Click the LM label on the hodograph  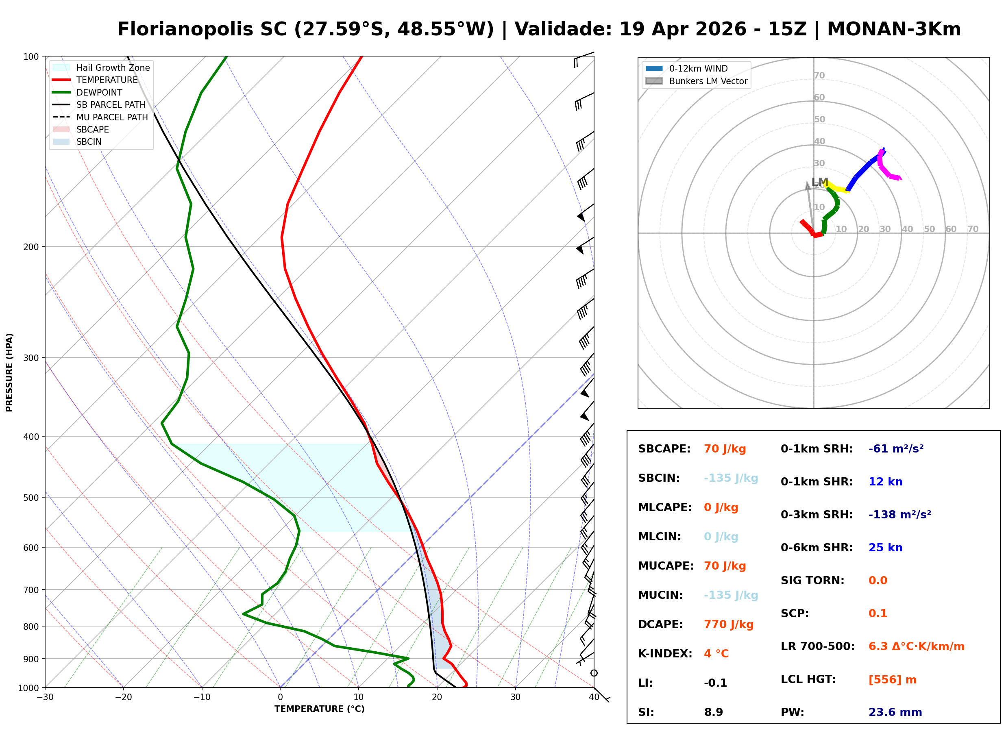click(x=820, y=182)
